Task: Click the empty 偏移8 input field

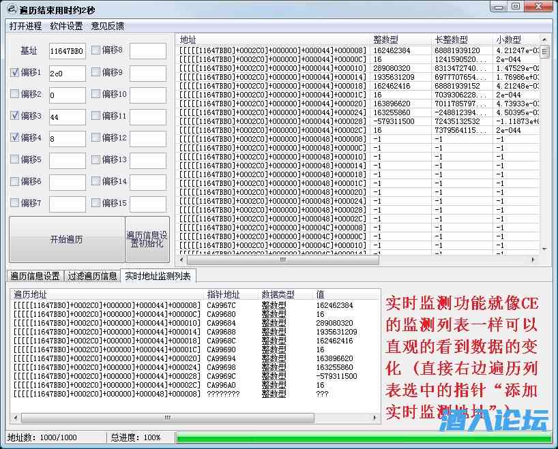Action: coord(147,50)
